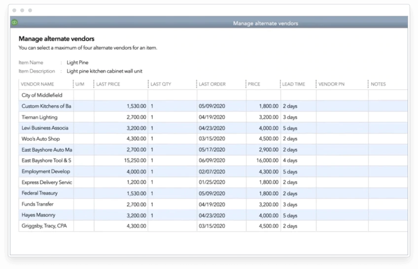
Task: Sort by the Vendor Name column header
Action: [x=38, y=84]
